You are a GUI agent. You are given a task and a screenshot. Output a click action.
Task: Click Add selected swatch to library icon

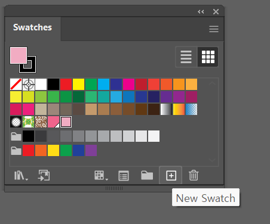point(44,175)
